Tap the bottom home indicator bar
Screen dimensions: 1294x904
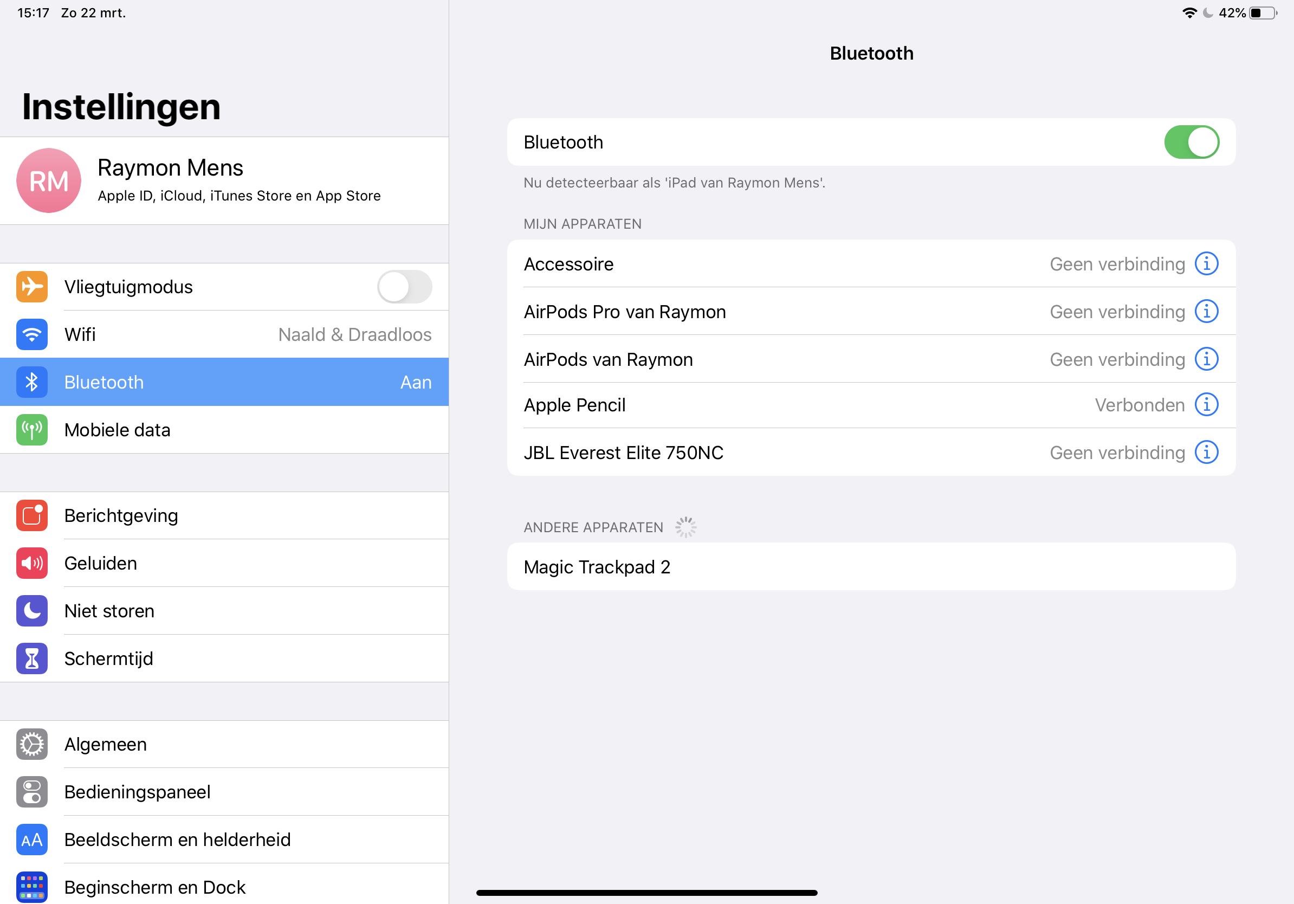tap(646, 893)
